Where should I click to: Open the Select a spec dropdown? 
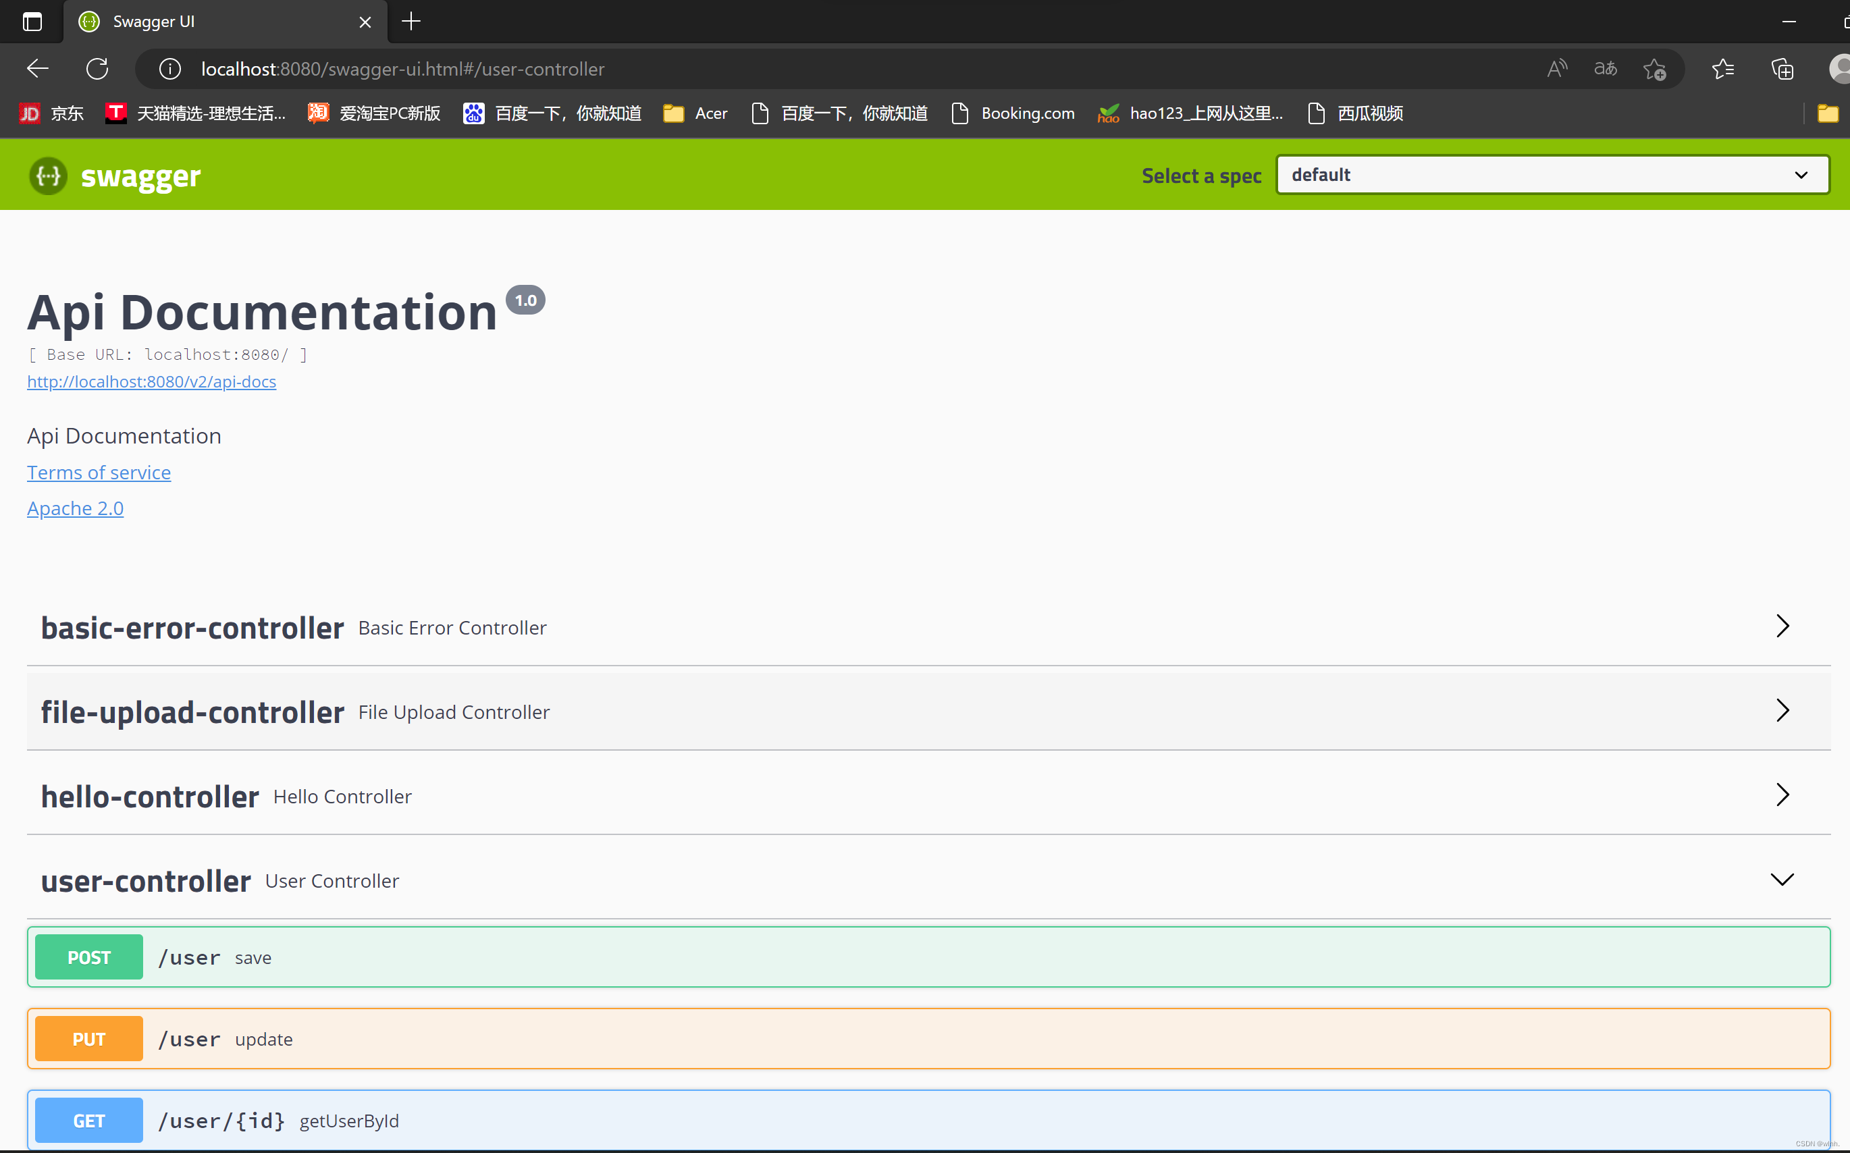pyautogui.click(x=1552, y=175)
